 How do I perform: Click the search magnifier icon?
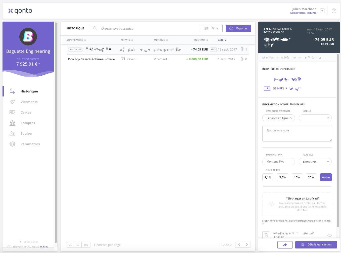[x=95, y=28]
